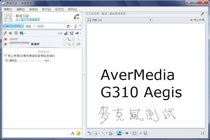Image resolution: width=210 pixels, height=140 pixels.
Task: Click the 視訊 button
Action: (x=29, y=26)
